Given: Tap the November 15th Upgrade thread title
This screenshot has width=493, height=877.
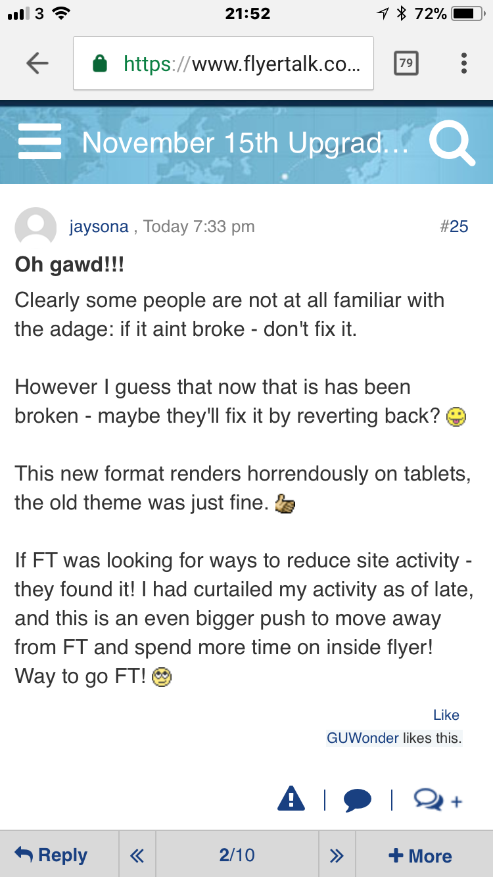Looking at the screenshot, I should pyautogui.click(x=245, y=143).
